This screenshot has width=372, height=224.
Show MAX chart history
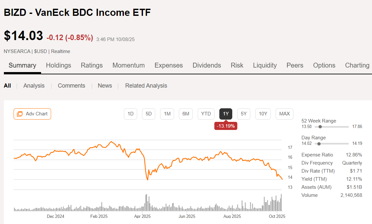coord(284,114)
